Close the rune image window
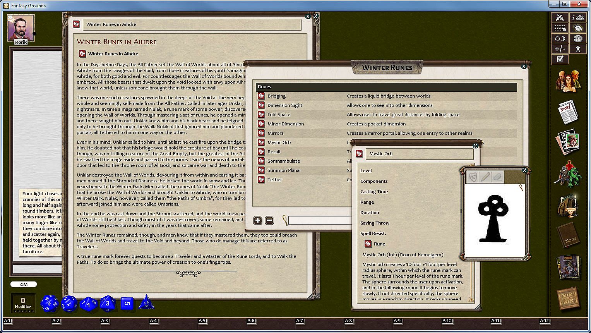This screenshot has width=591, height=333. 524,170
